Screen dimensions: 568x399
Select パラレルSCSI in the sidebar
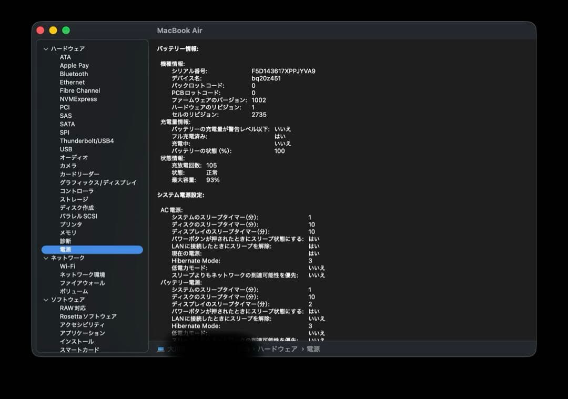click(x=78, y=216)
